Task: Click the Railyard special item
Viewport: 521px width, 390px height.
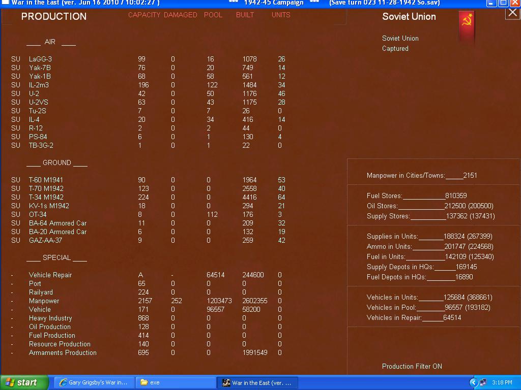Action: point(41,292)
